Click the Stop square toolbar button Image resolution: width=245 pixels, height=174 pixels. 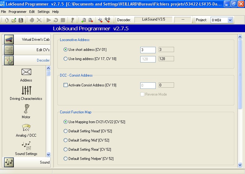coord(63,20)
